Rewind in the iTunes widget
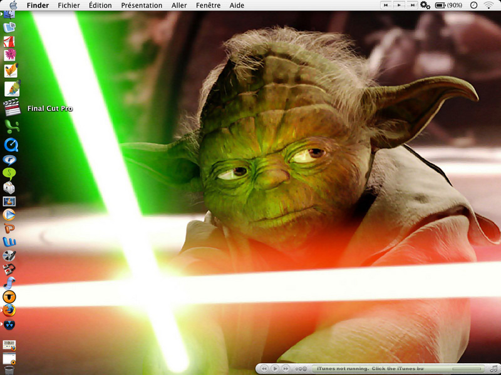The height and width of the screenshot is (375, 501). [x=264, y=369]
